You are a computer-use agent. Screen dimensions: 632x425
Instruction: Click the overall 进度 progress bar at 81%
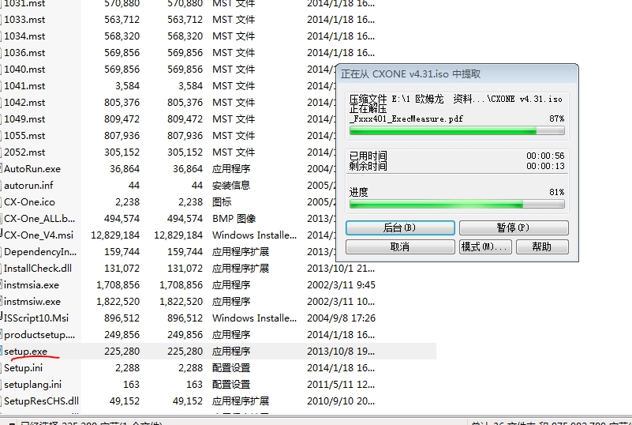tap(457, 205)
